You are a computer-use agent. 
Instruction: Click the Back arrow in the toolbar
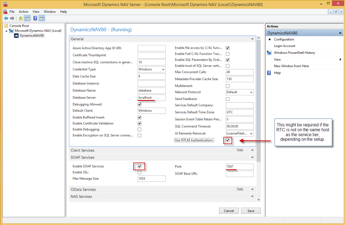(5, 19)
